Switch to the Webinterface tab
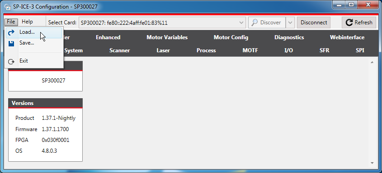This screenshot has width=382, height=173. coord(347,37)
